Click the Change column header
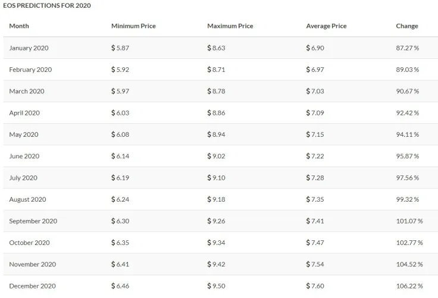 (407, 26)
